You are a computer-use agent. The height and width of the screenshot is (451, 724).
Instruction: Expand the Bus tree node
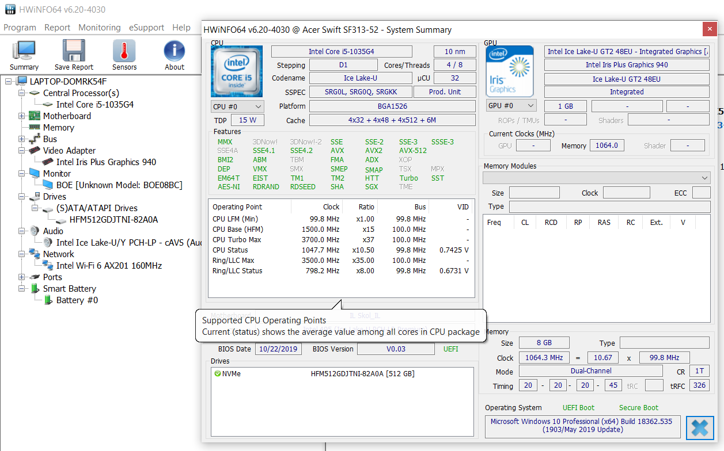[22, 139]
